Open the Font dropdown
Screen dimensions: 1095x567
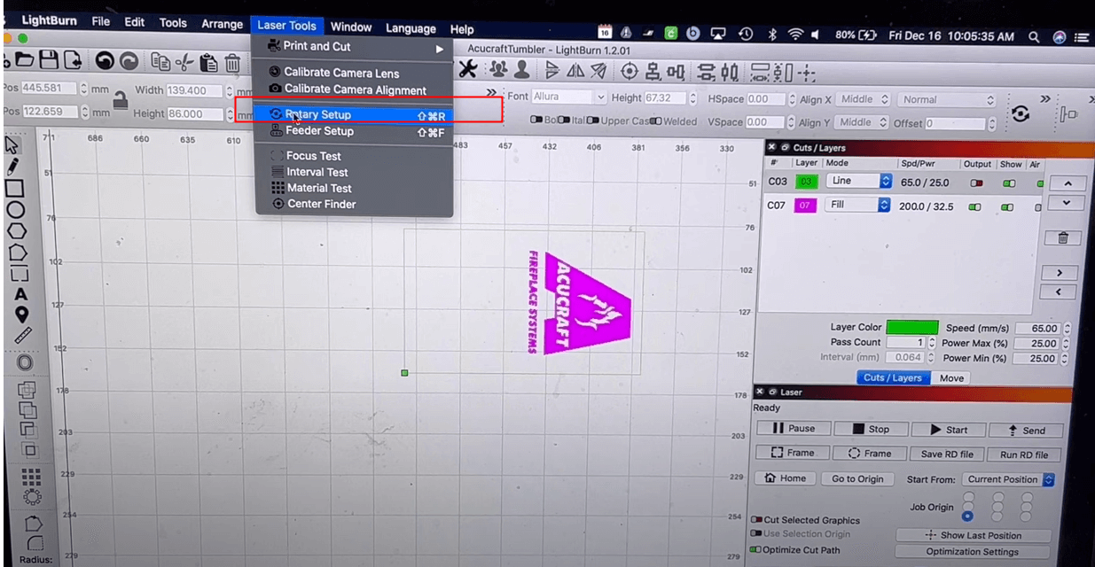[x=570, y=97]
